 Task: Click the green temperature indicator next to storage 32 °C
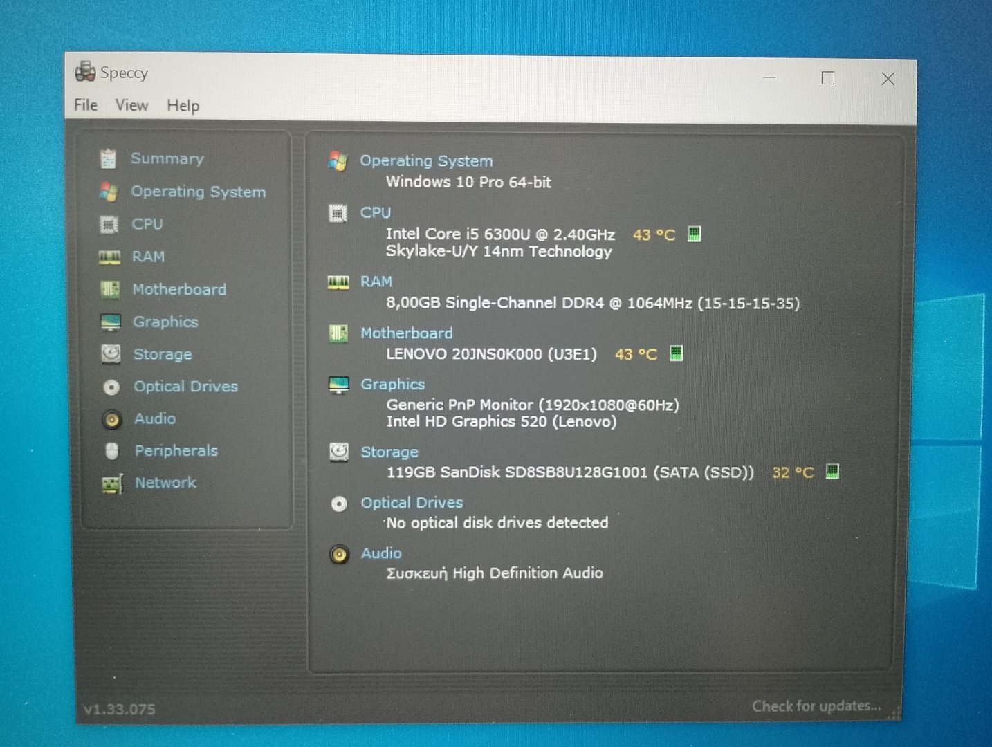(832, 472)
